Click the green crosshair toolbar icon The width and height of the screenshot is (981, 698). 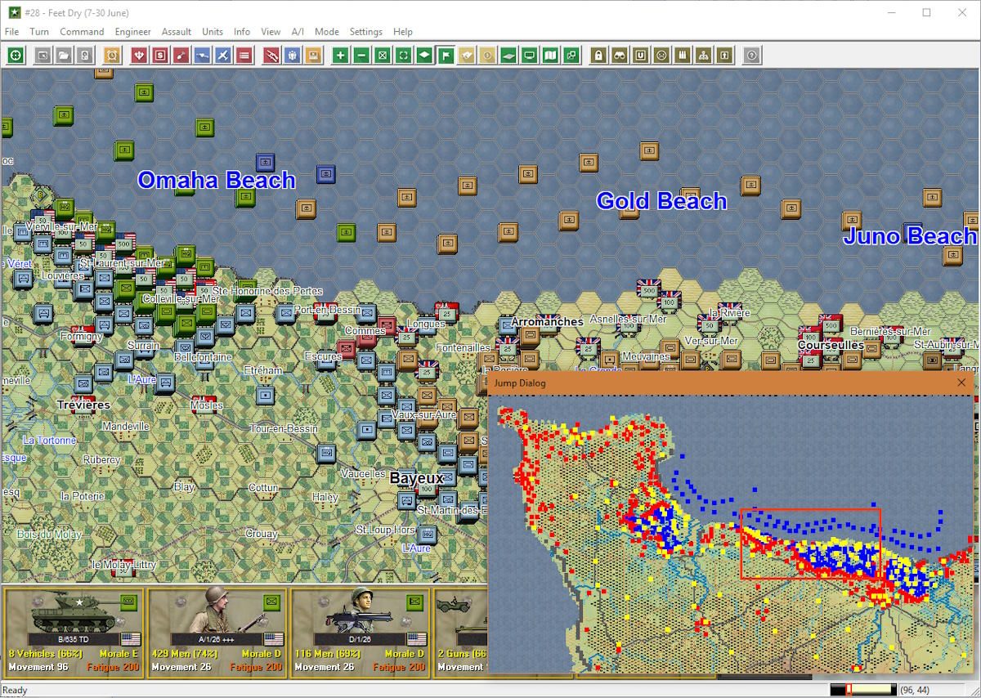15,56
